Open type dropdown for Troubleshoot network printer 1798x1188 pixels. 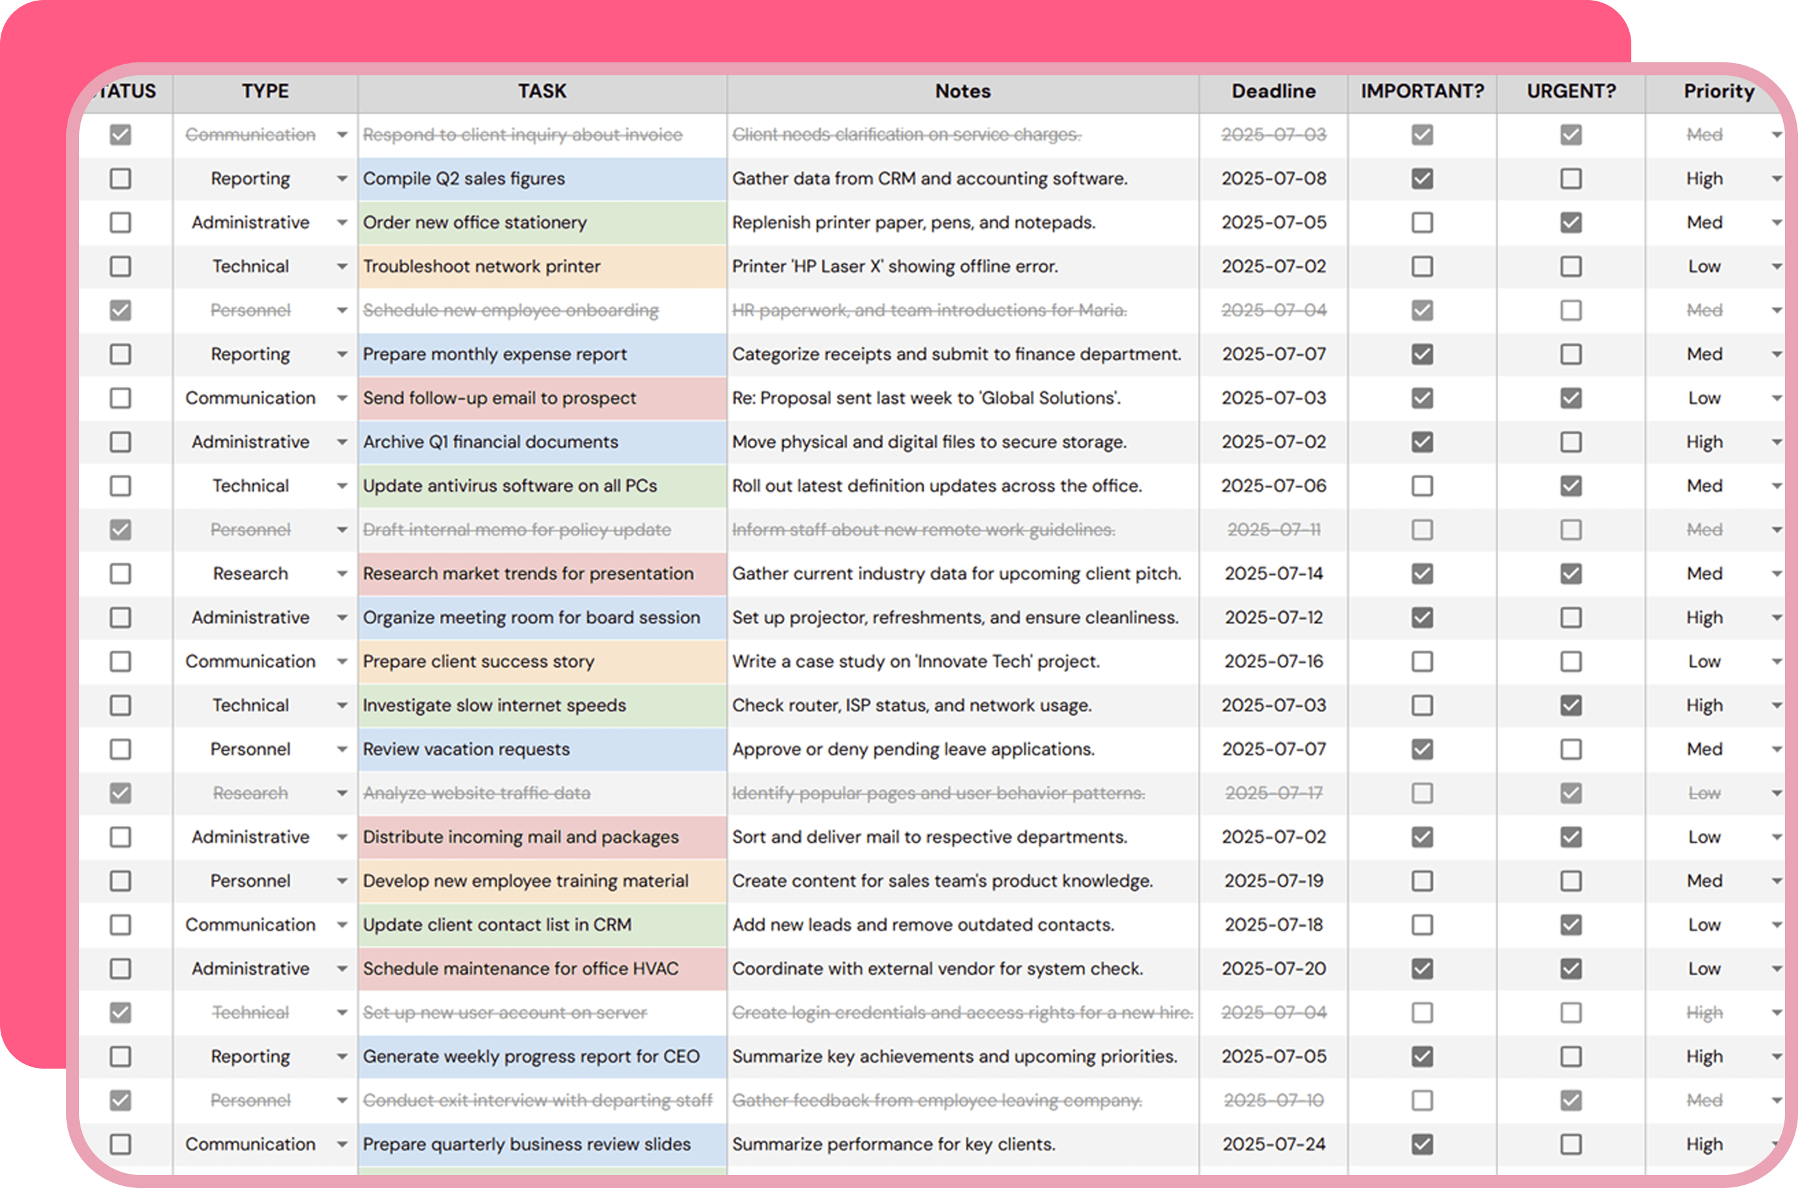(342, 267)
